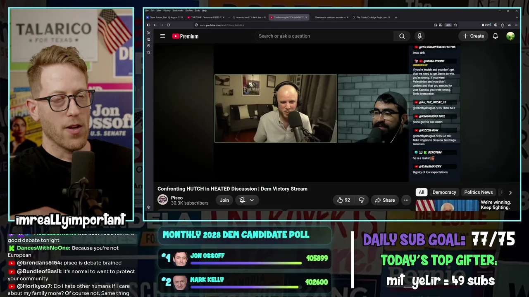Click the YouTube search input field
This screenshot has height=297, width=529.
click(324, 36)
